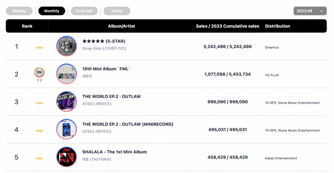This screenshot has width=334, height=173.
Task: Click the dropdown arrow next to 2023.06
Action: coord(321,11)
